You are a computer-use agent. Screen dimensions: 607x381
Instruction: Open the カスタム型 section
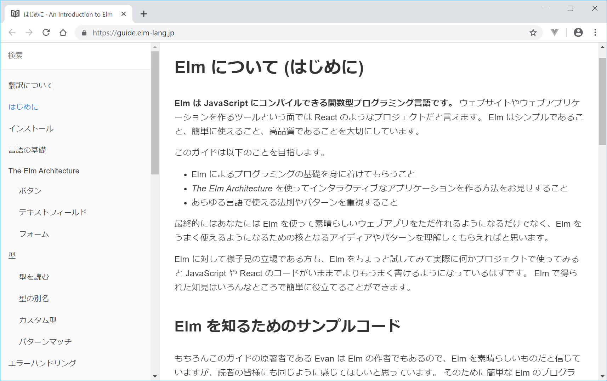(38, 320)
